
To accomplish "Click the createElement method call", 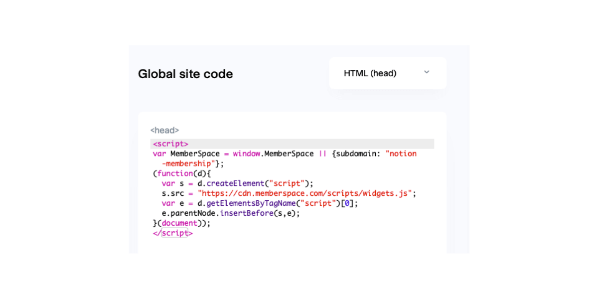I will [236, 183].
